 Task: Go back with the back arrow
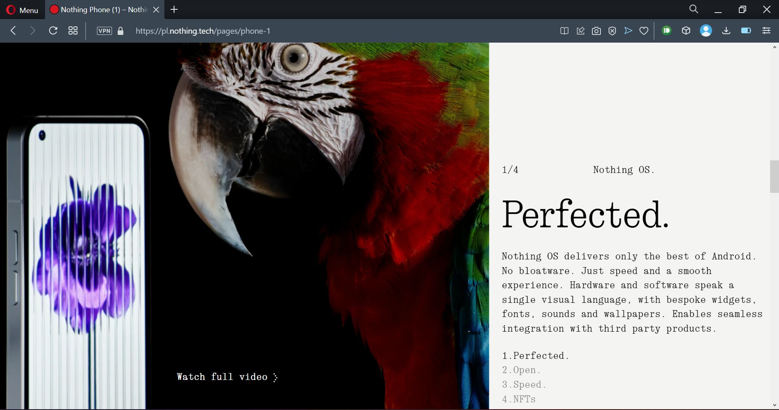pyautogui.click(x=13, y=31)
